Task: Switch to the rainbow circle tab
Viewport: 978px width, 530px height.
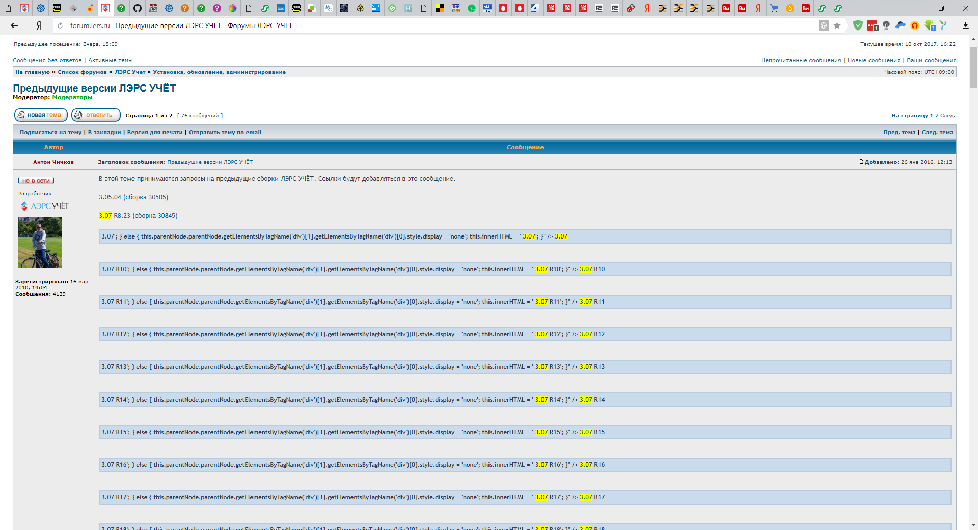Action: 233,8
